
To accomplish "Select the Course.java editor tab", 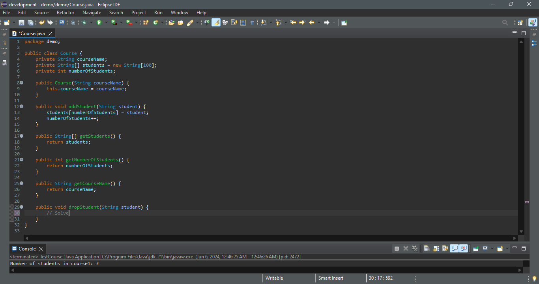I will pos(32,34).
